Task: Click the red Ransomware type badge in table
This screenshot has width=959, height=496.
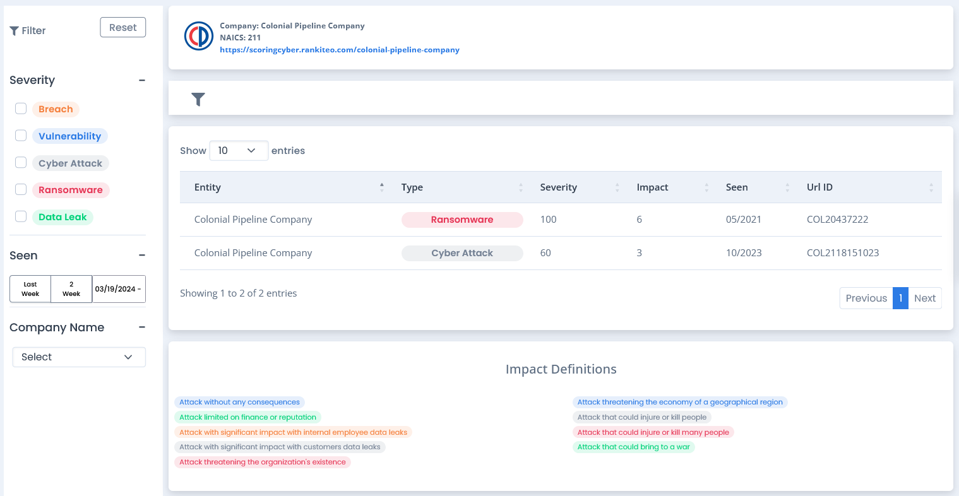Action: point(462,220)
